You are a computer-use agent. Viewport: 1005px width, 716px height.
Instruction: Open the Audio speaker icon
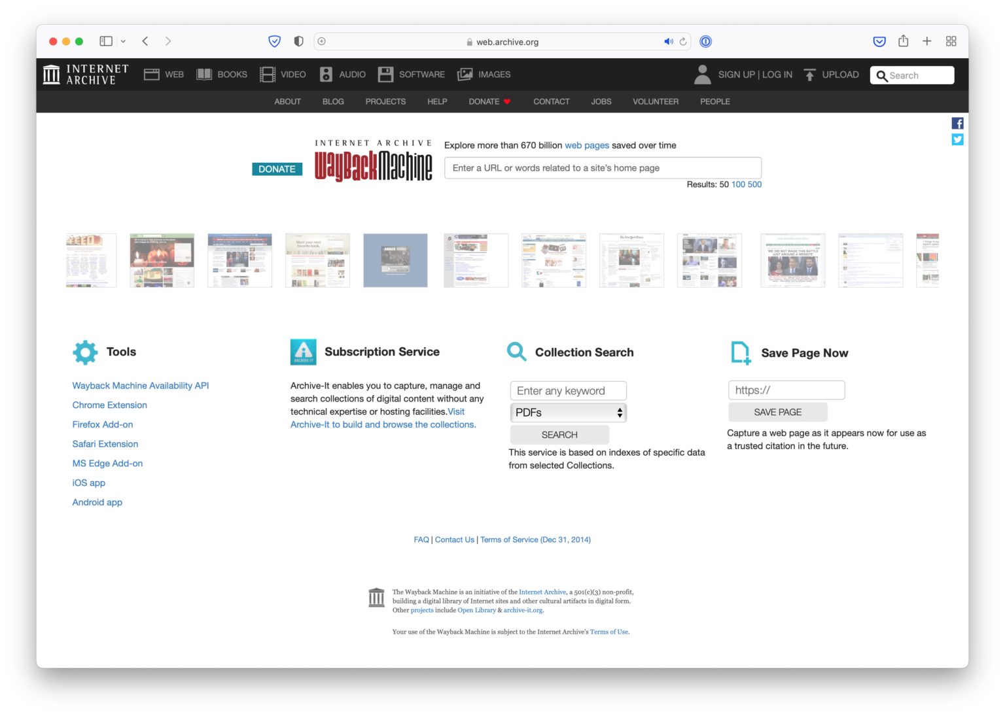click(326, 75)
